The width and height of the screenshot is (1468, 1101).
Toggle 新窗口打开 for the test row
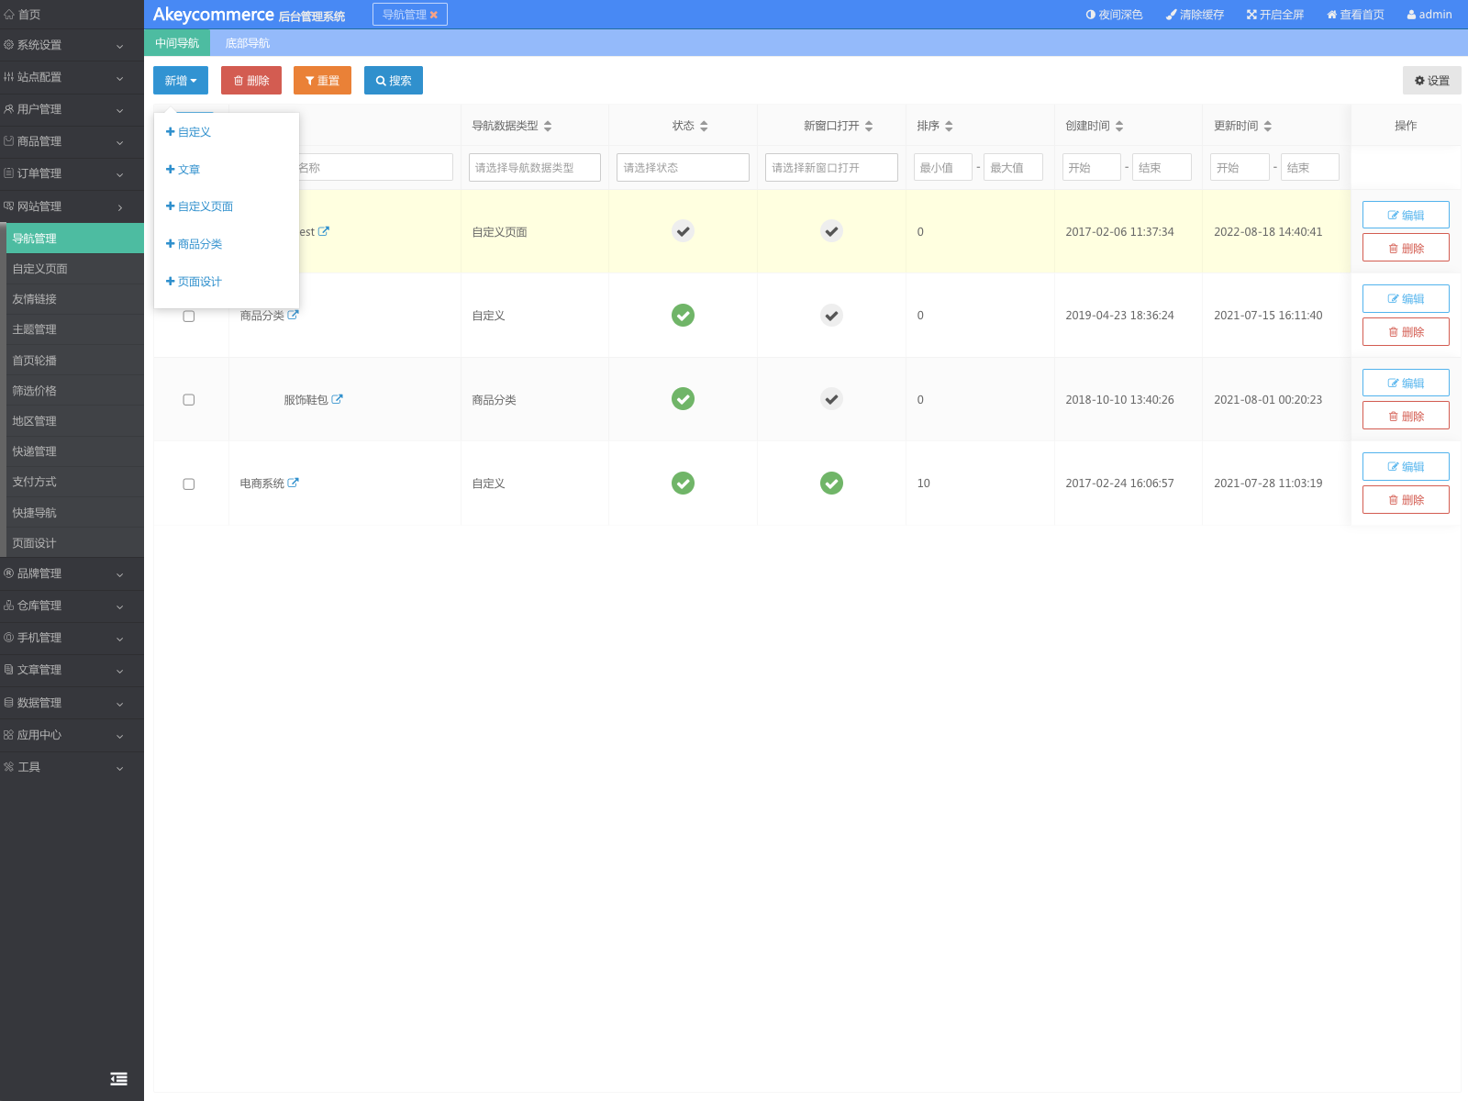(831, 231)
